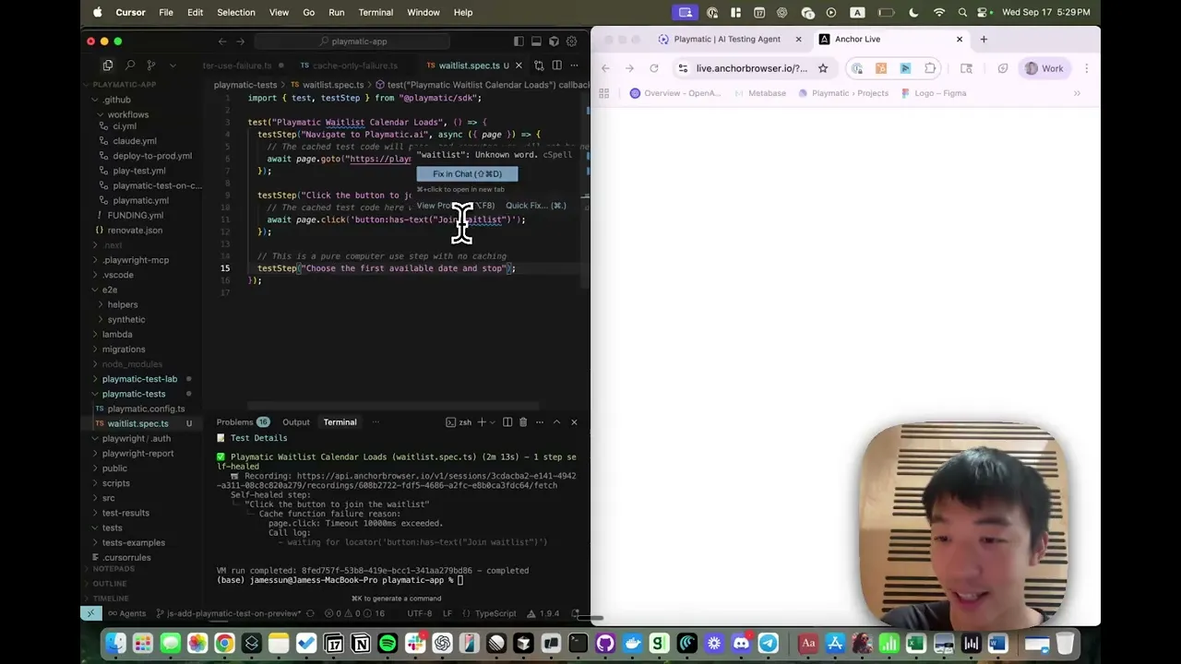
Task: Open panel overflow ellipsis next to Terminal tab
Action: [x=376, y=422]
